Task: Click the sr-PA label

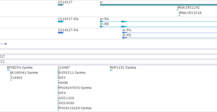Action: [127, 30]
